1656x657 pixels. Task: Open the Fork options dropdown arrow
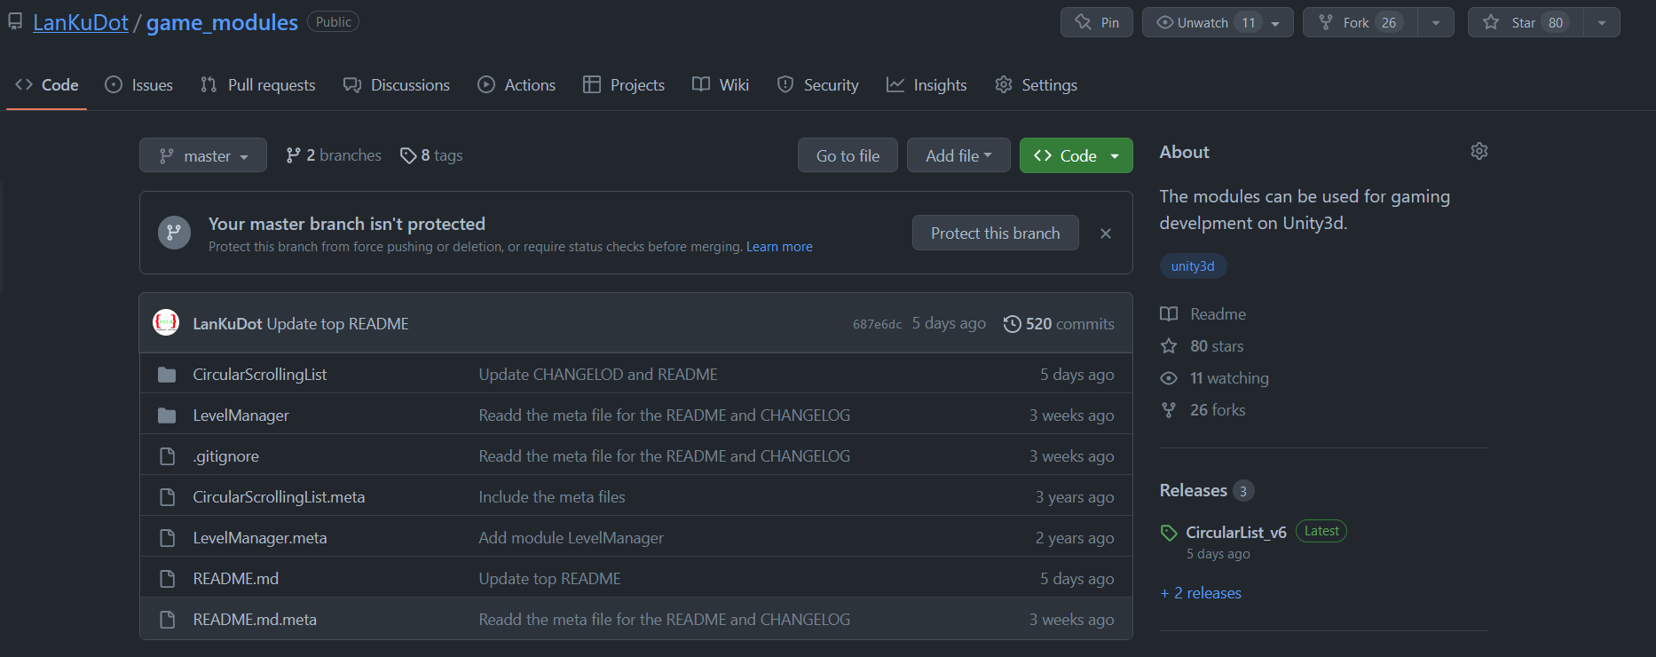pyautogui.click(x=1436, y=22)
